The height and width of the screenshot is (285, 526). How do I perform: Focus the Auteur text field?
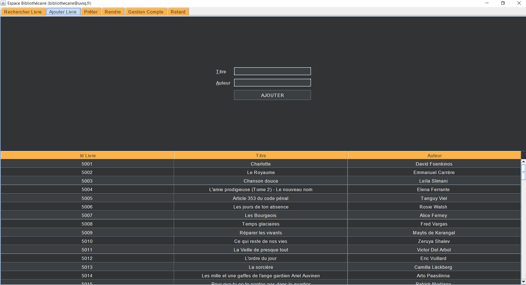pyautogui.click(x=272, y=83)
